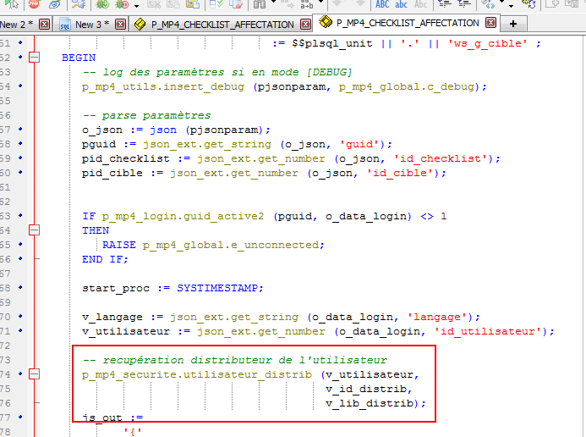Collapse the utilisateur_distrib call fold marker
This screenshot has height=437, width=586.
pos(34,374)
